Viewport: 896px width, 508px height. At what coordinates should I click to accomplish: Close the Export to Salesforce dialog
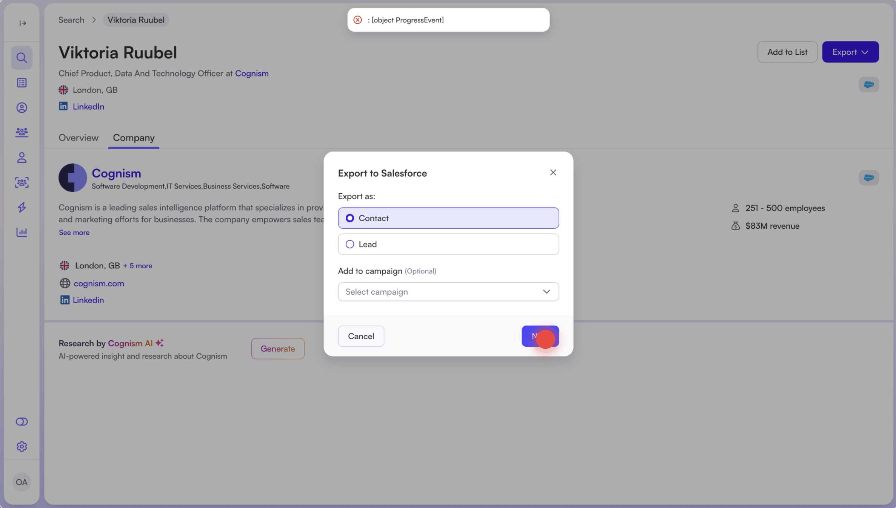tap(553, 173)
